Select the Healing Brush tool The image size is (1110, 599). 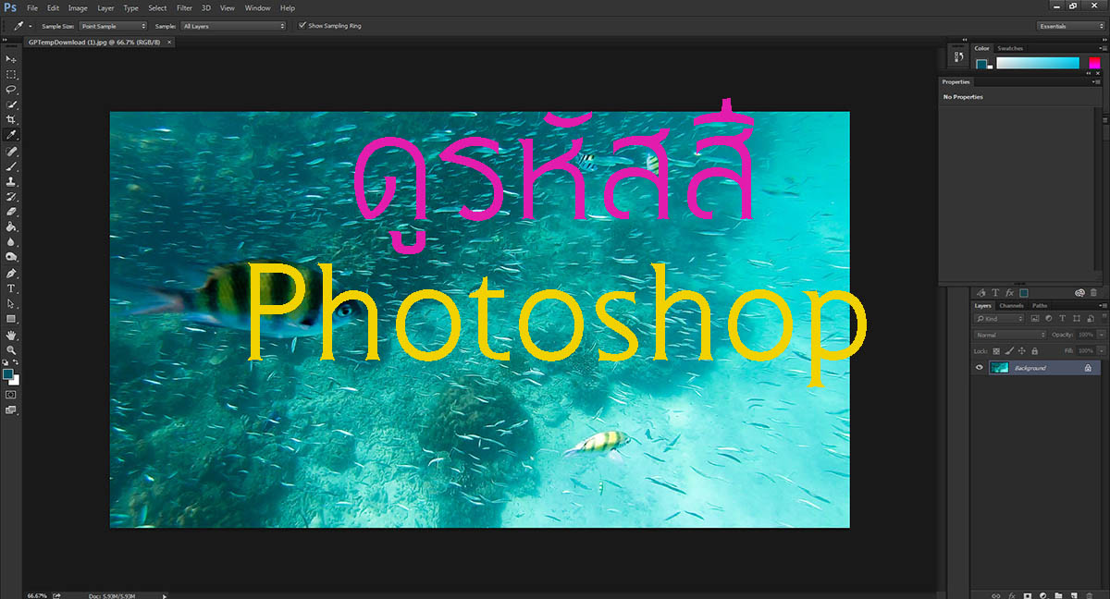(x=11, y=152)
